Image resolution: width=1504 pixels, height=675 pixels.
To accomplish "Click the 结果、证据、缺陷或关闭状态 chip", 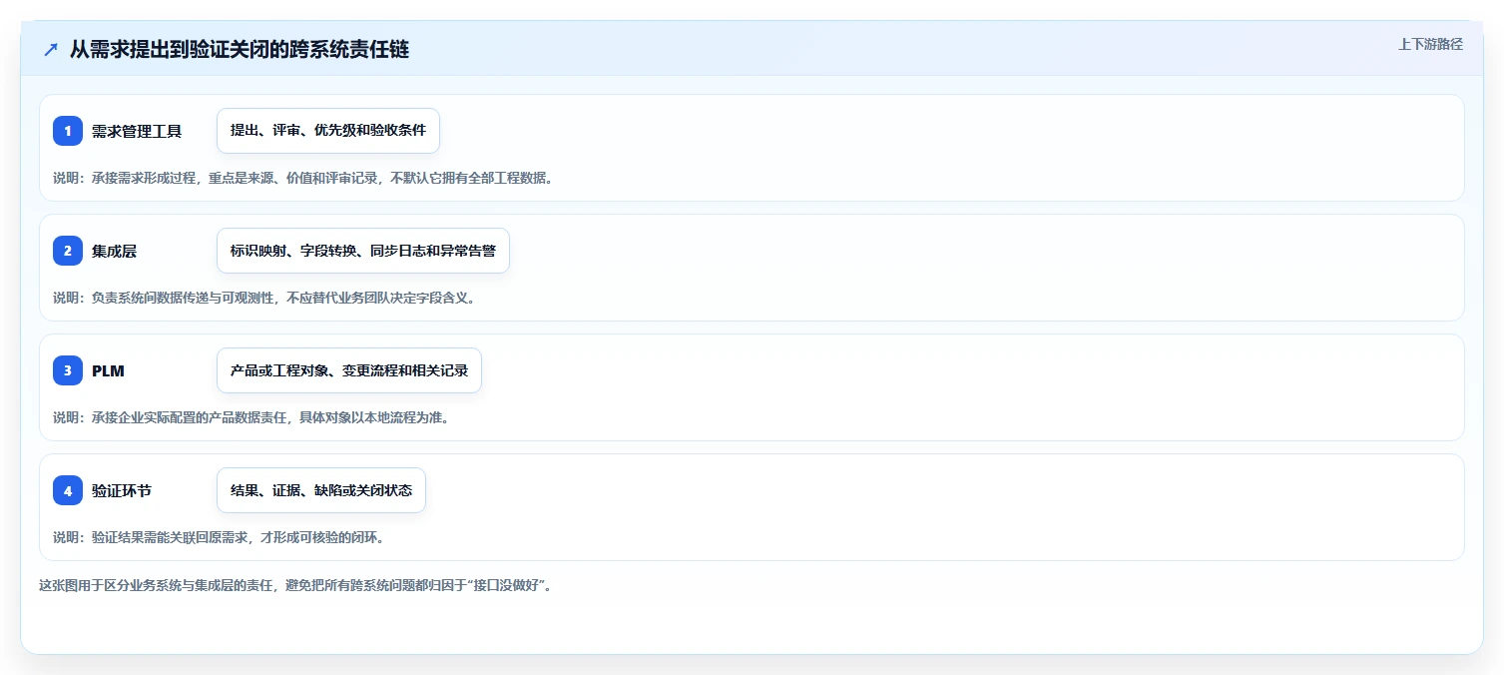I will click(x=321, y=490).
